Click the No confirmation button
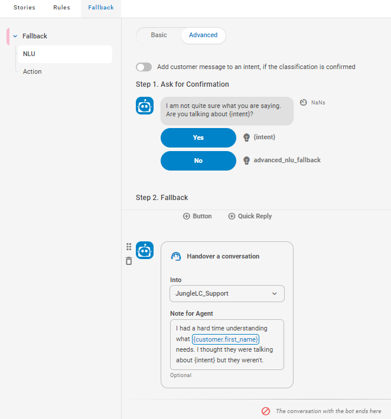The image size is (391, 419). (x=198, y=161)
